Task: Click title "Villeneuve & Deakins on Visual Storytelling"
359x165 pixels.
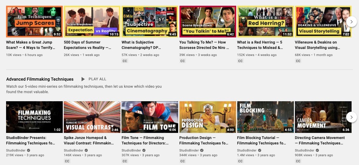Action: click(317, 45)
